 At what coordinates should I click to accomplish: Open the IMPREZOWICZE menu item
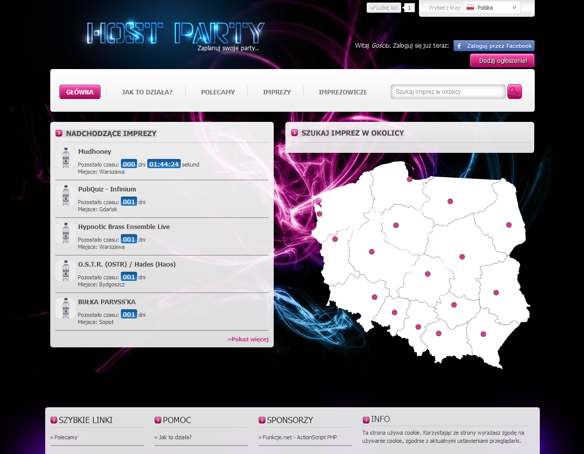pyautogui.click(x=343, y=92)
